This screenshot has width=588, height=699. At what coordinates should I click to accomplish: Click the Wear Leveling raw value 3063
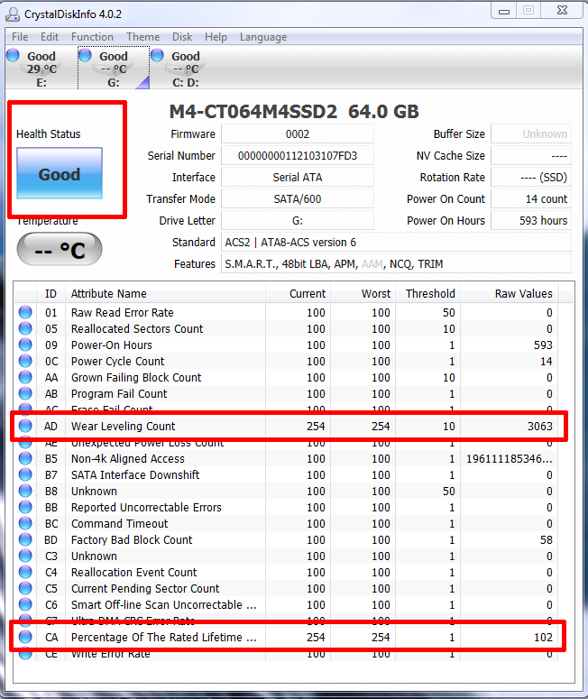click(x=540, y=427)
